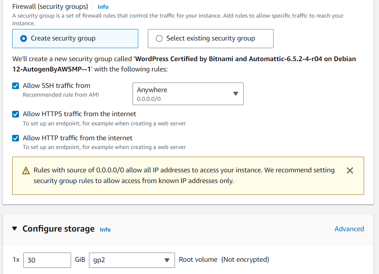This screenshot has height=274, width=379.
Task: Dismiss the 0.0.0.0/0 warning banner
Action: (350, 171)
